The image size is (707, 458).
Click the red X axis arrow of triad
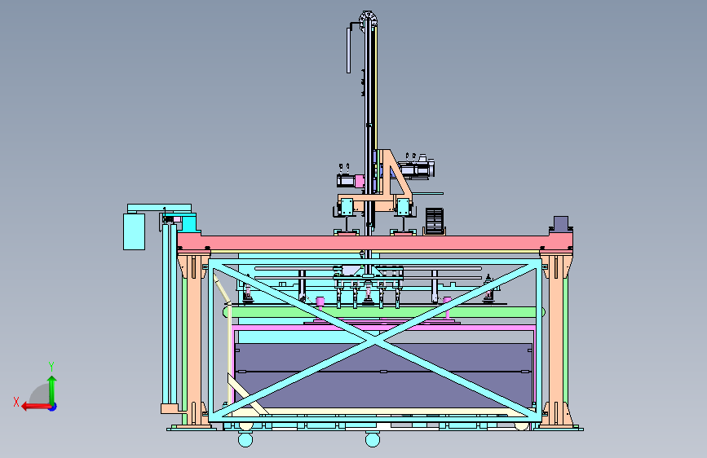(x=35, y=407)
